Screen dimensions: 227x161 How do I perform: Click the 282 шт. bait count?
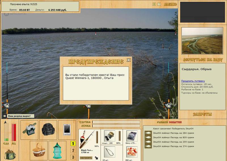(128, 160)
